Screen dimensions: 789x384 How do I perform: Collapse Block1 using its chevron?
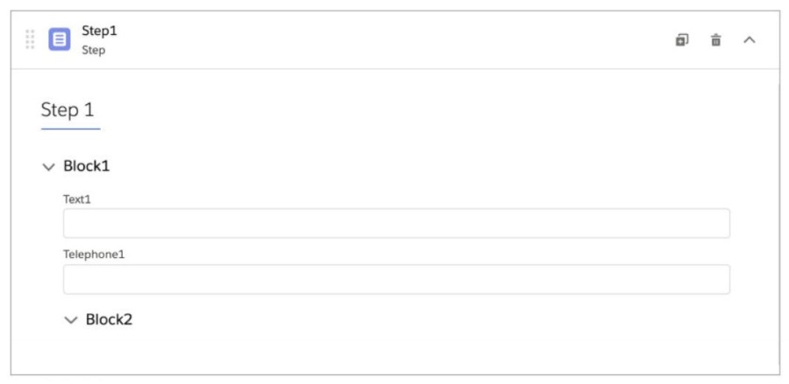[x=48, y=166]
